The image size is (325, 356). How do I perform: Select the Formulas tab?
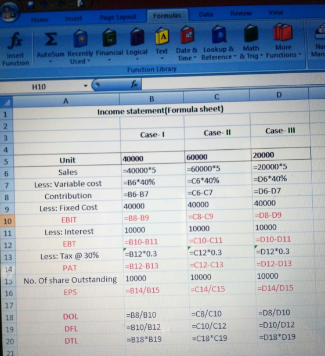(167, 16)
